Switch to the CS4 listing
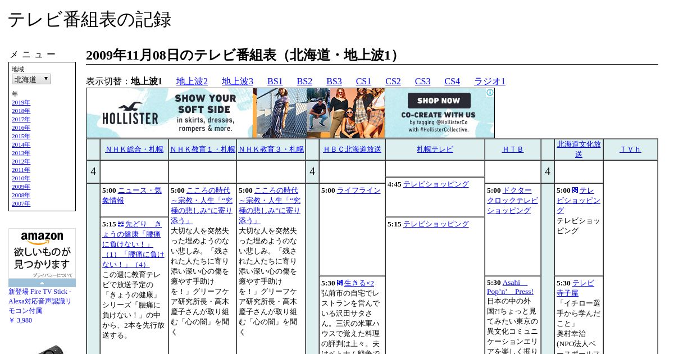This screenshot has height=354, width=674. pos(452,81)
